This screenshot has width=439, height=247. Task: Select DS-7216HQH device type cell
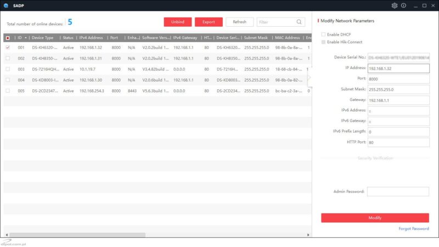tap(46, 69)
